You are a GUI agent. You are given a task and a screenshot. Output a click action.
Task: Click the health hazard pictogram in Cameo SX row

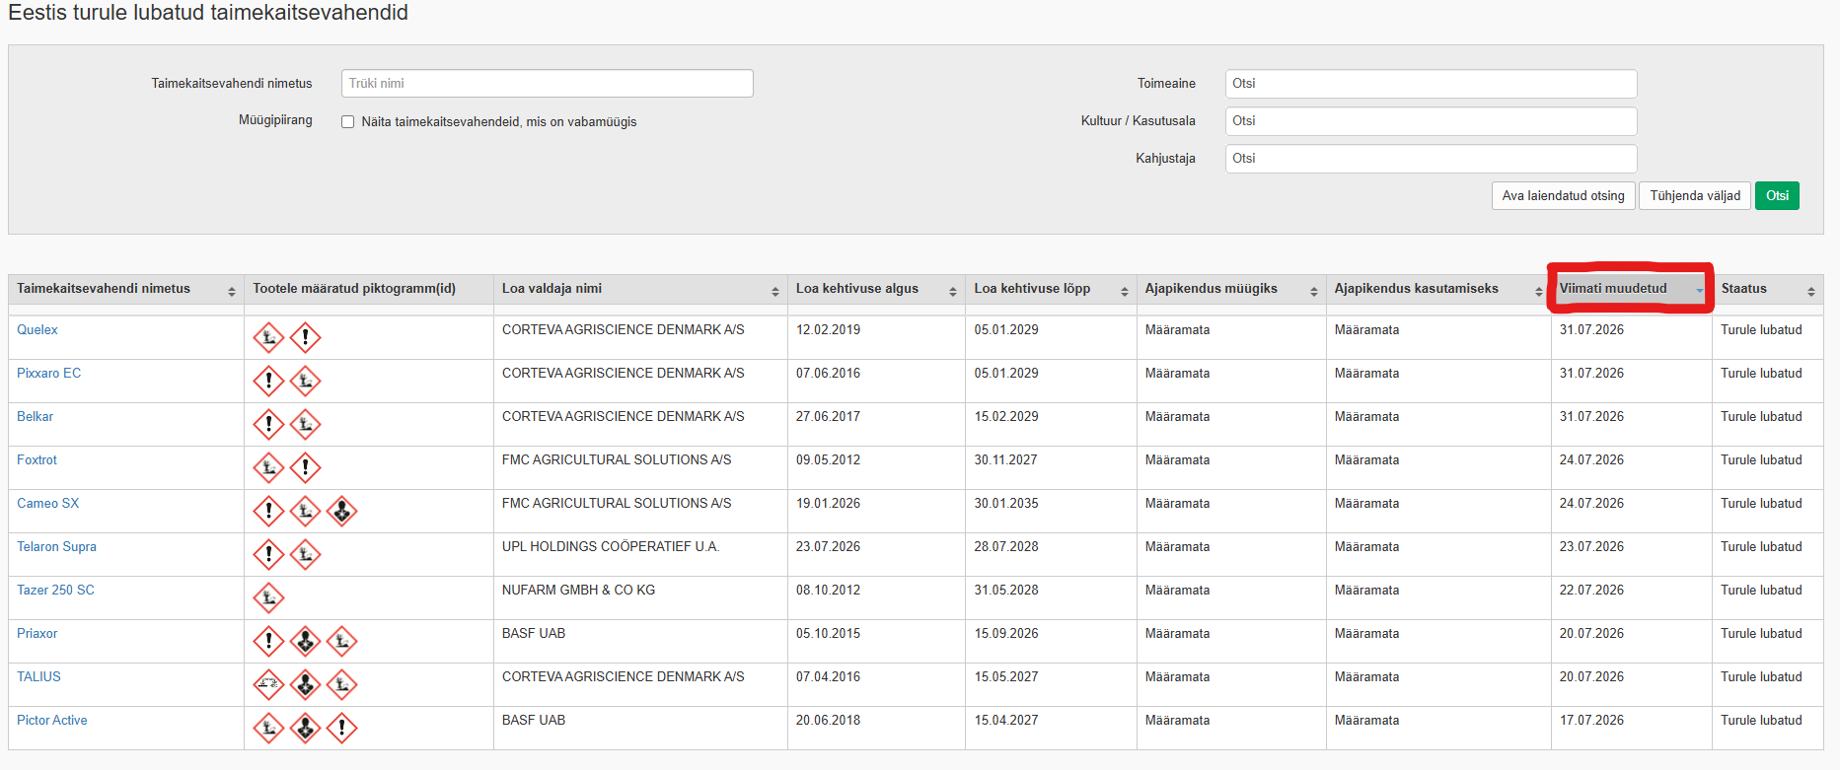pyautogui.click(x=341, y=511)
